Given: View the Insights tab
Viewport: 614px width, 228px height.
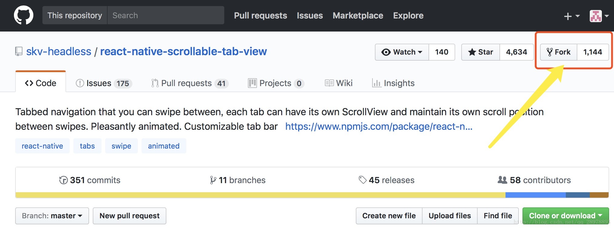Looking at the screenshot, I should click(x=393, y=83).
